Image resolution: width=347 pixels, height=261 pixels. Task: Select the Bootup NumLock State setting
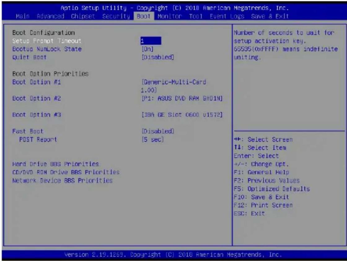47,49
